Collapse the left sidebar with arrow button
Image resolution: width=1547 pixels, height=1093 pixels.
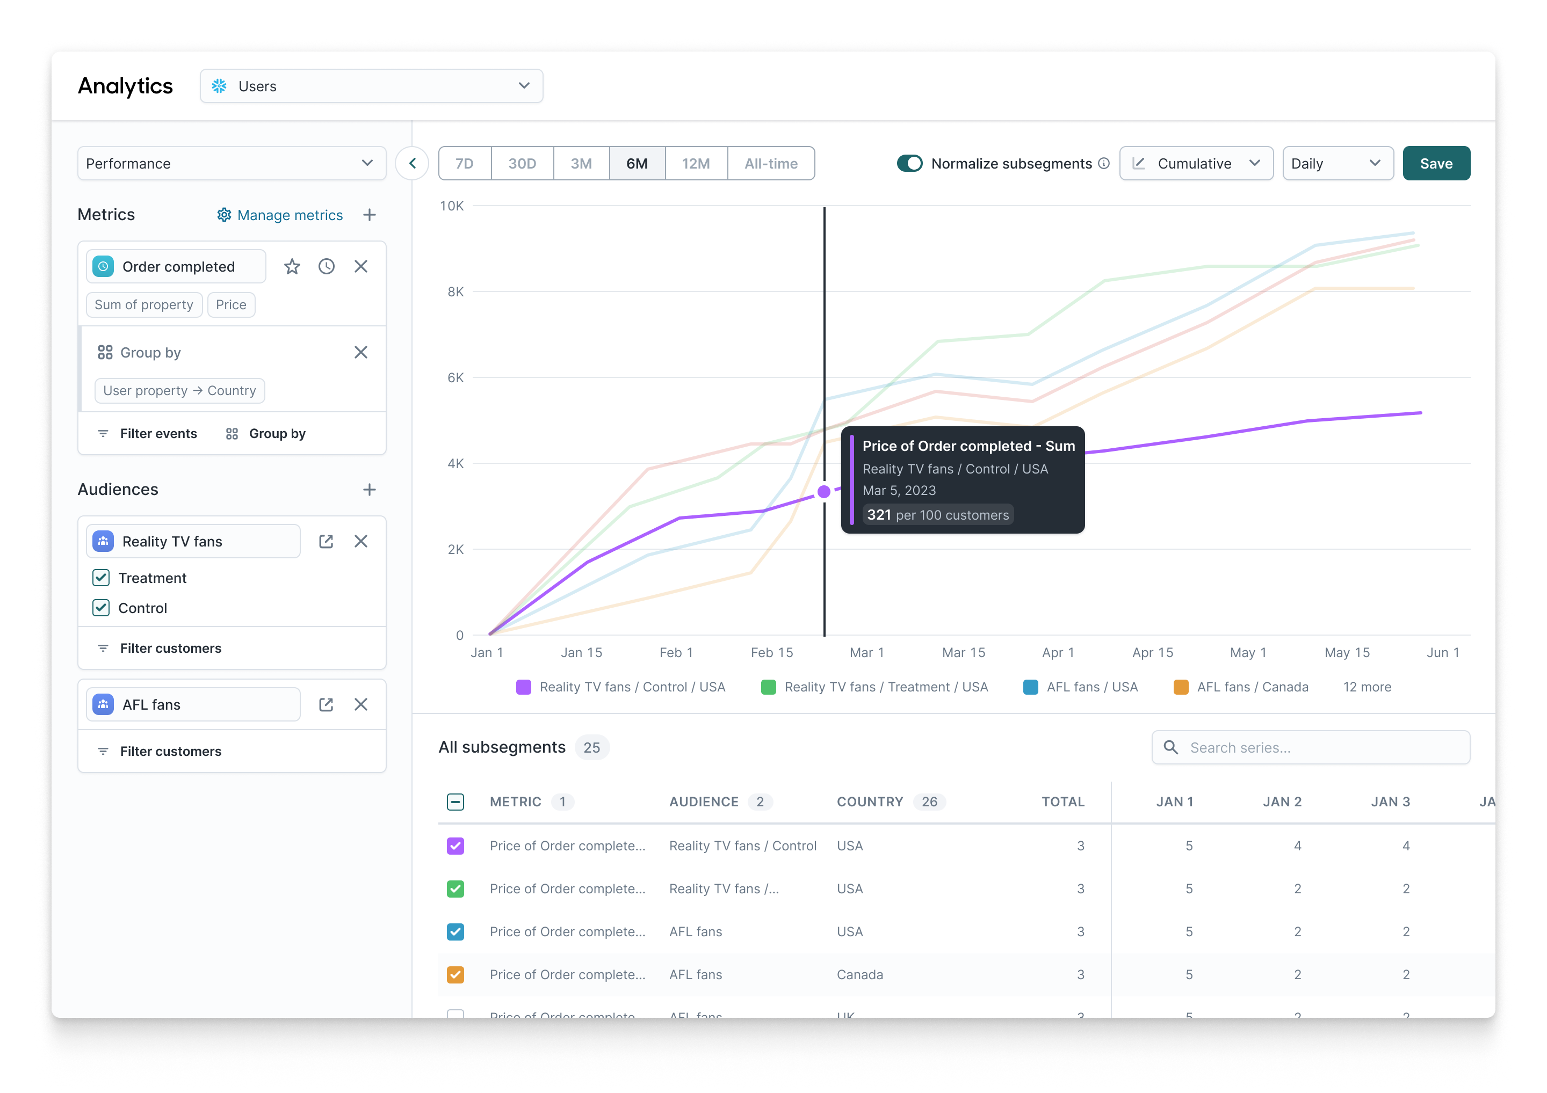coord(413,164)
